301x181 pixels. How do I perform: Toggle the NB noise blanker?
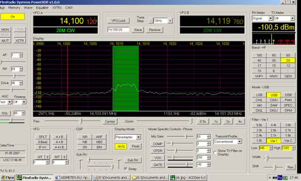[85, 142]
